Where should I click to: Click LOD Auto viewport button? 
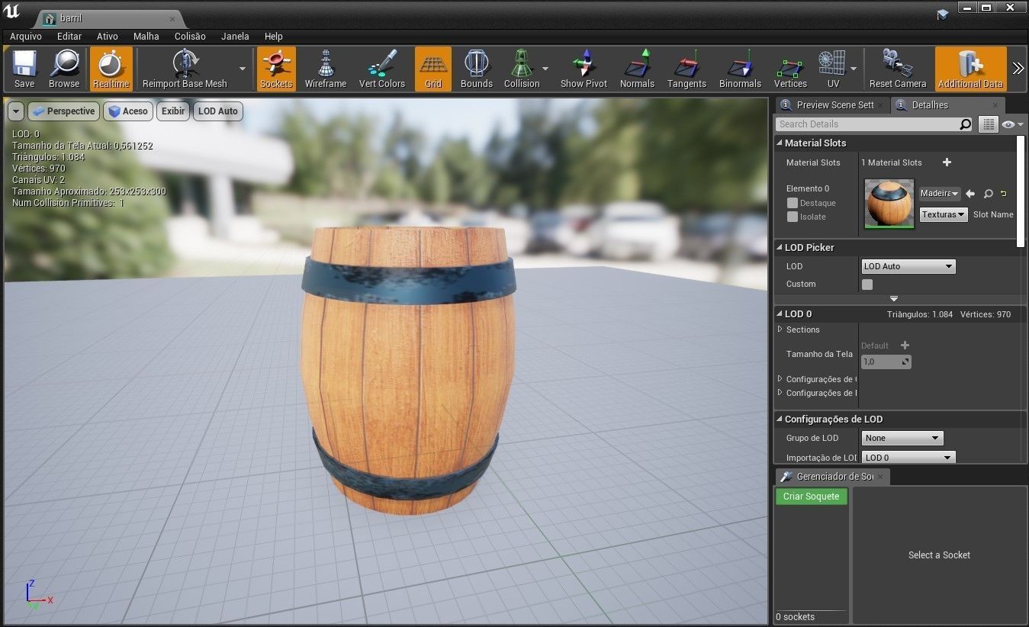218,111
